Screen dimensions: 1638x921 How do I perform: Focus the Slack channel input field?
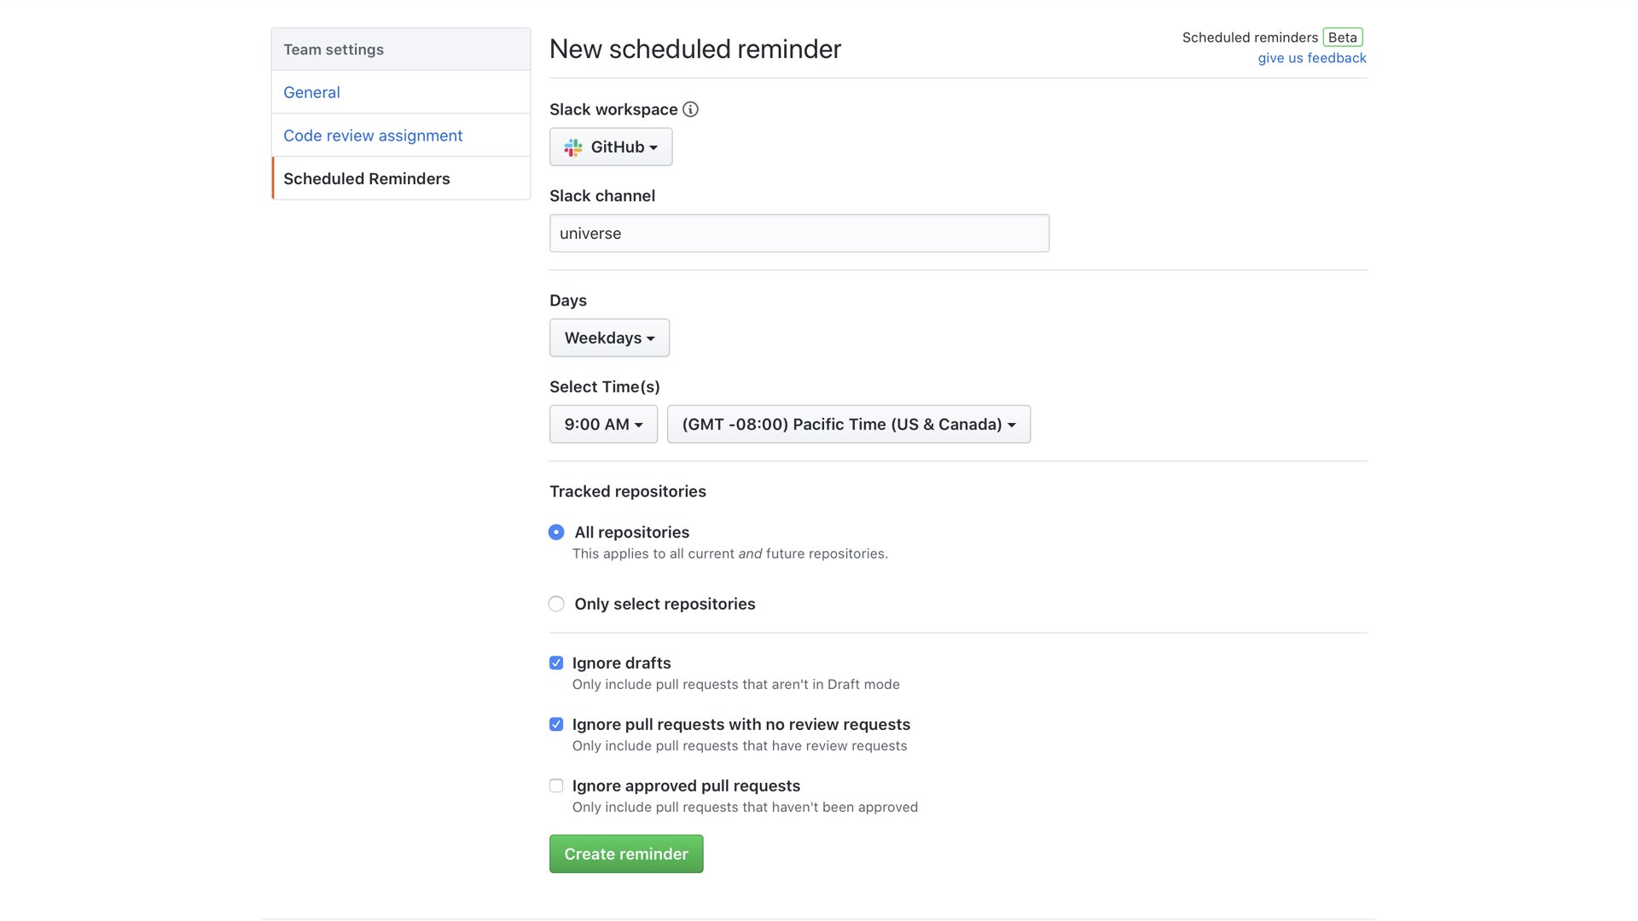(799, 234)
